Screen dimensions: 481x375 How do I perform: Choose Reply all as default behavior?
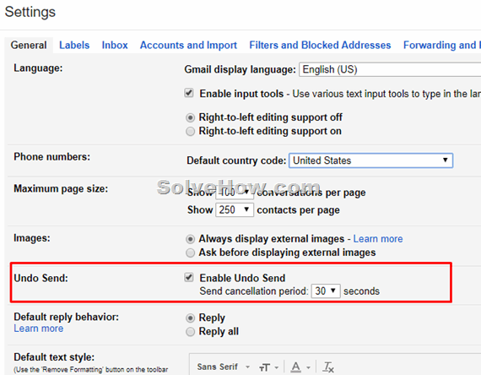pos(190,332)
